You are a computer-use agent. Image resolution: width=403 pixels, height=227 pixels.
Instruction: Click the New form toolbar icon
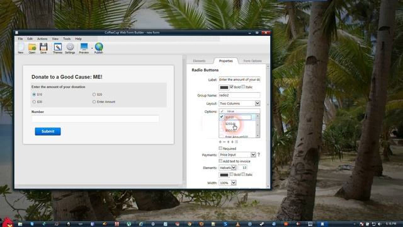21,48
